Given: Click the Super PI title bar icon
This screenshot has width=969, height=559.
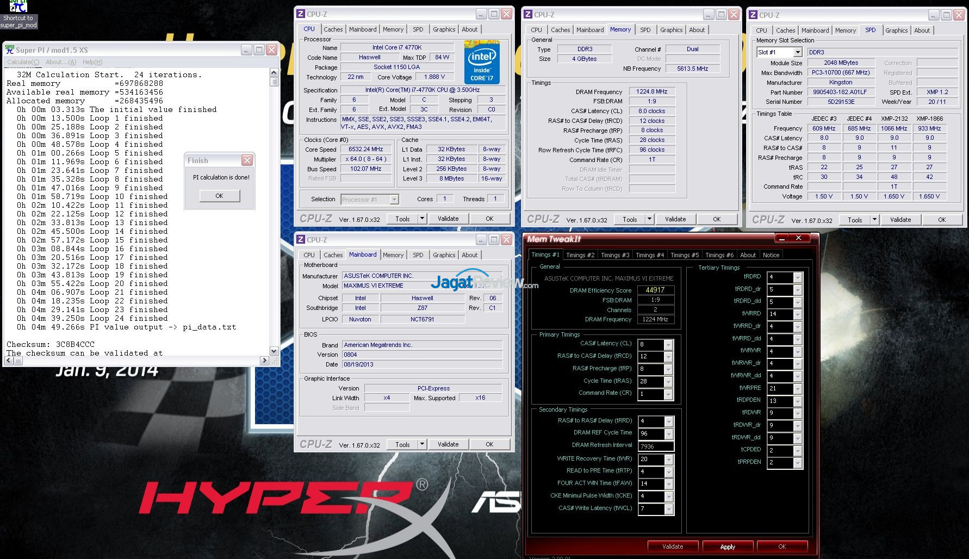Looking at the screenshot, I should click(9, 50).
